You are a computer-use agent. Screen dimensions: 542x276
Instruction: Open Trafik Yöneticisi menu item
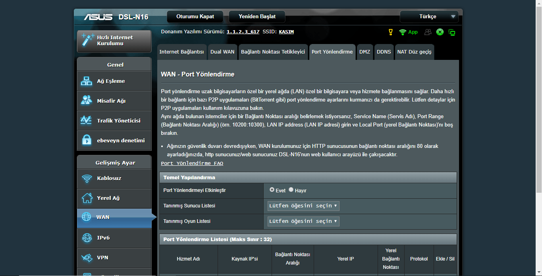coord(114,121)
